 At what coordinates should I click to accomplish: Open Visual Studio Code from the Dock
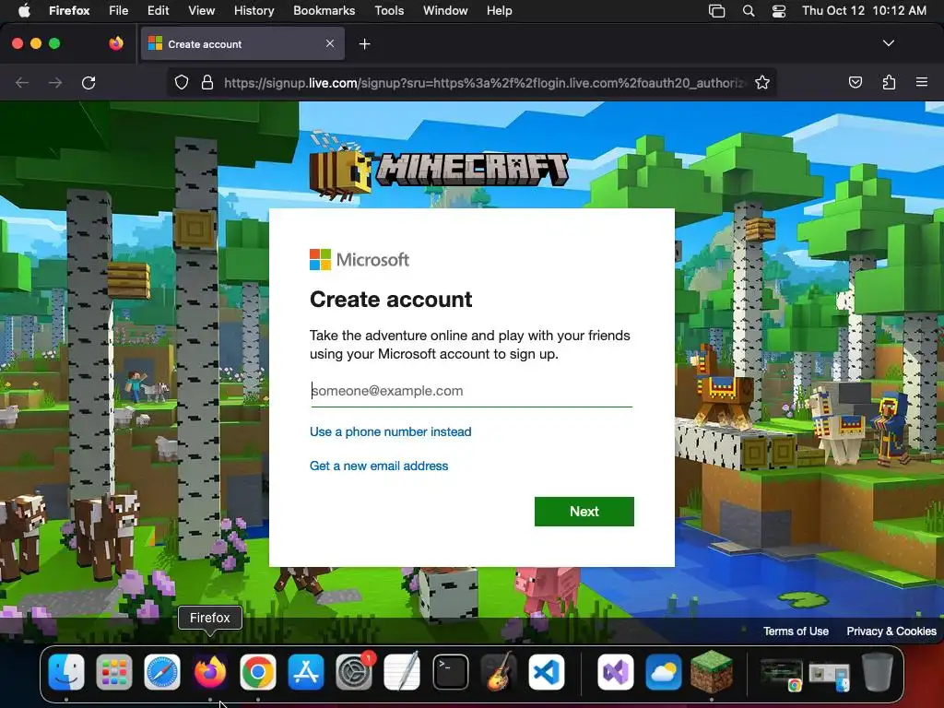point(547,672)
